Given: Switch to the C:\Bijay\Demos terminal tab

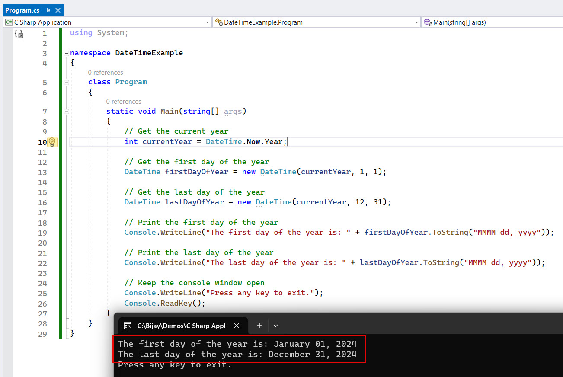Looking at the screenshot, I should [x=182, y=325].
